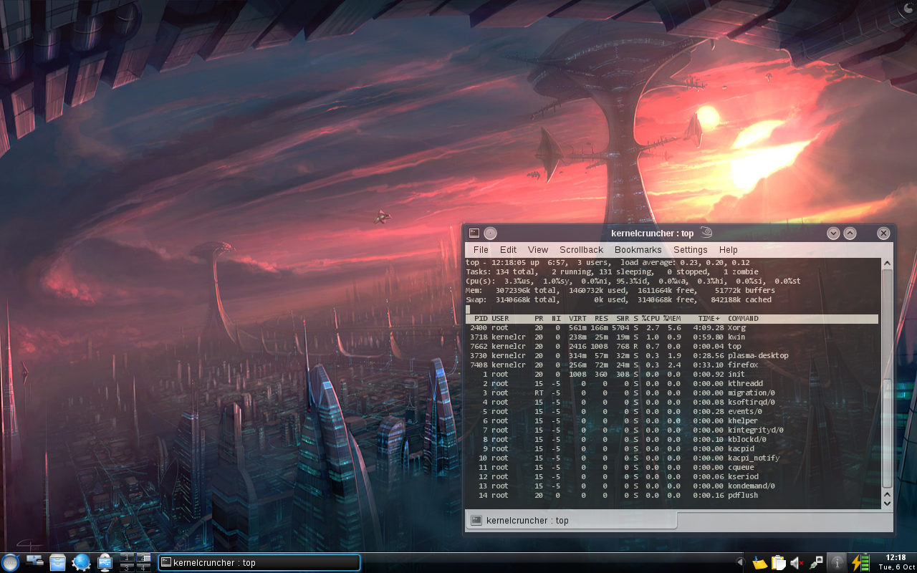Click the muted volume speaker icon

797,563
